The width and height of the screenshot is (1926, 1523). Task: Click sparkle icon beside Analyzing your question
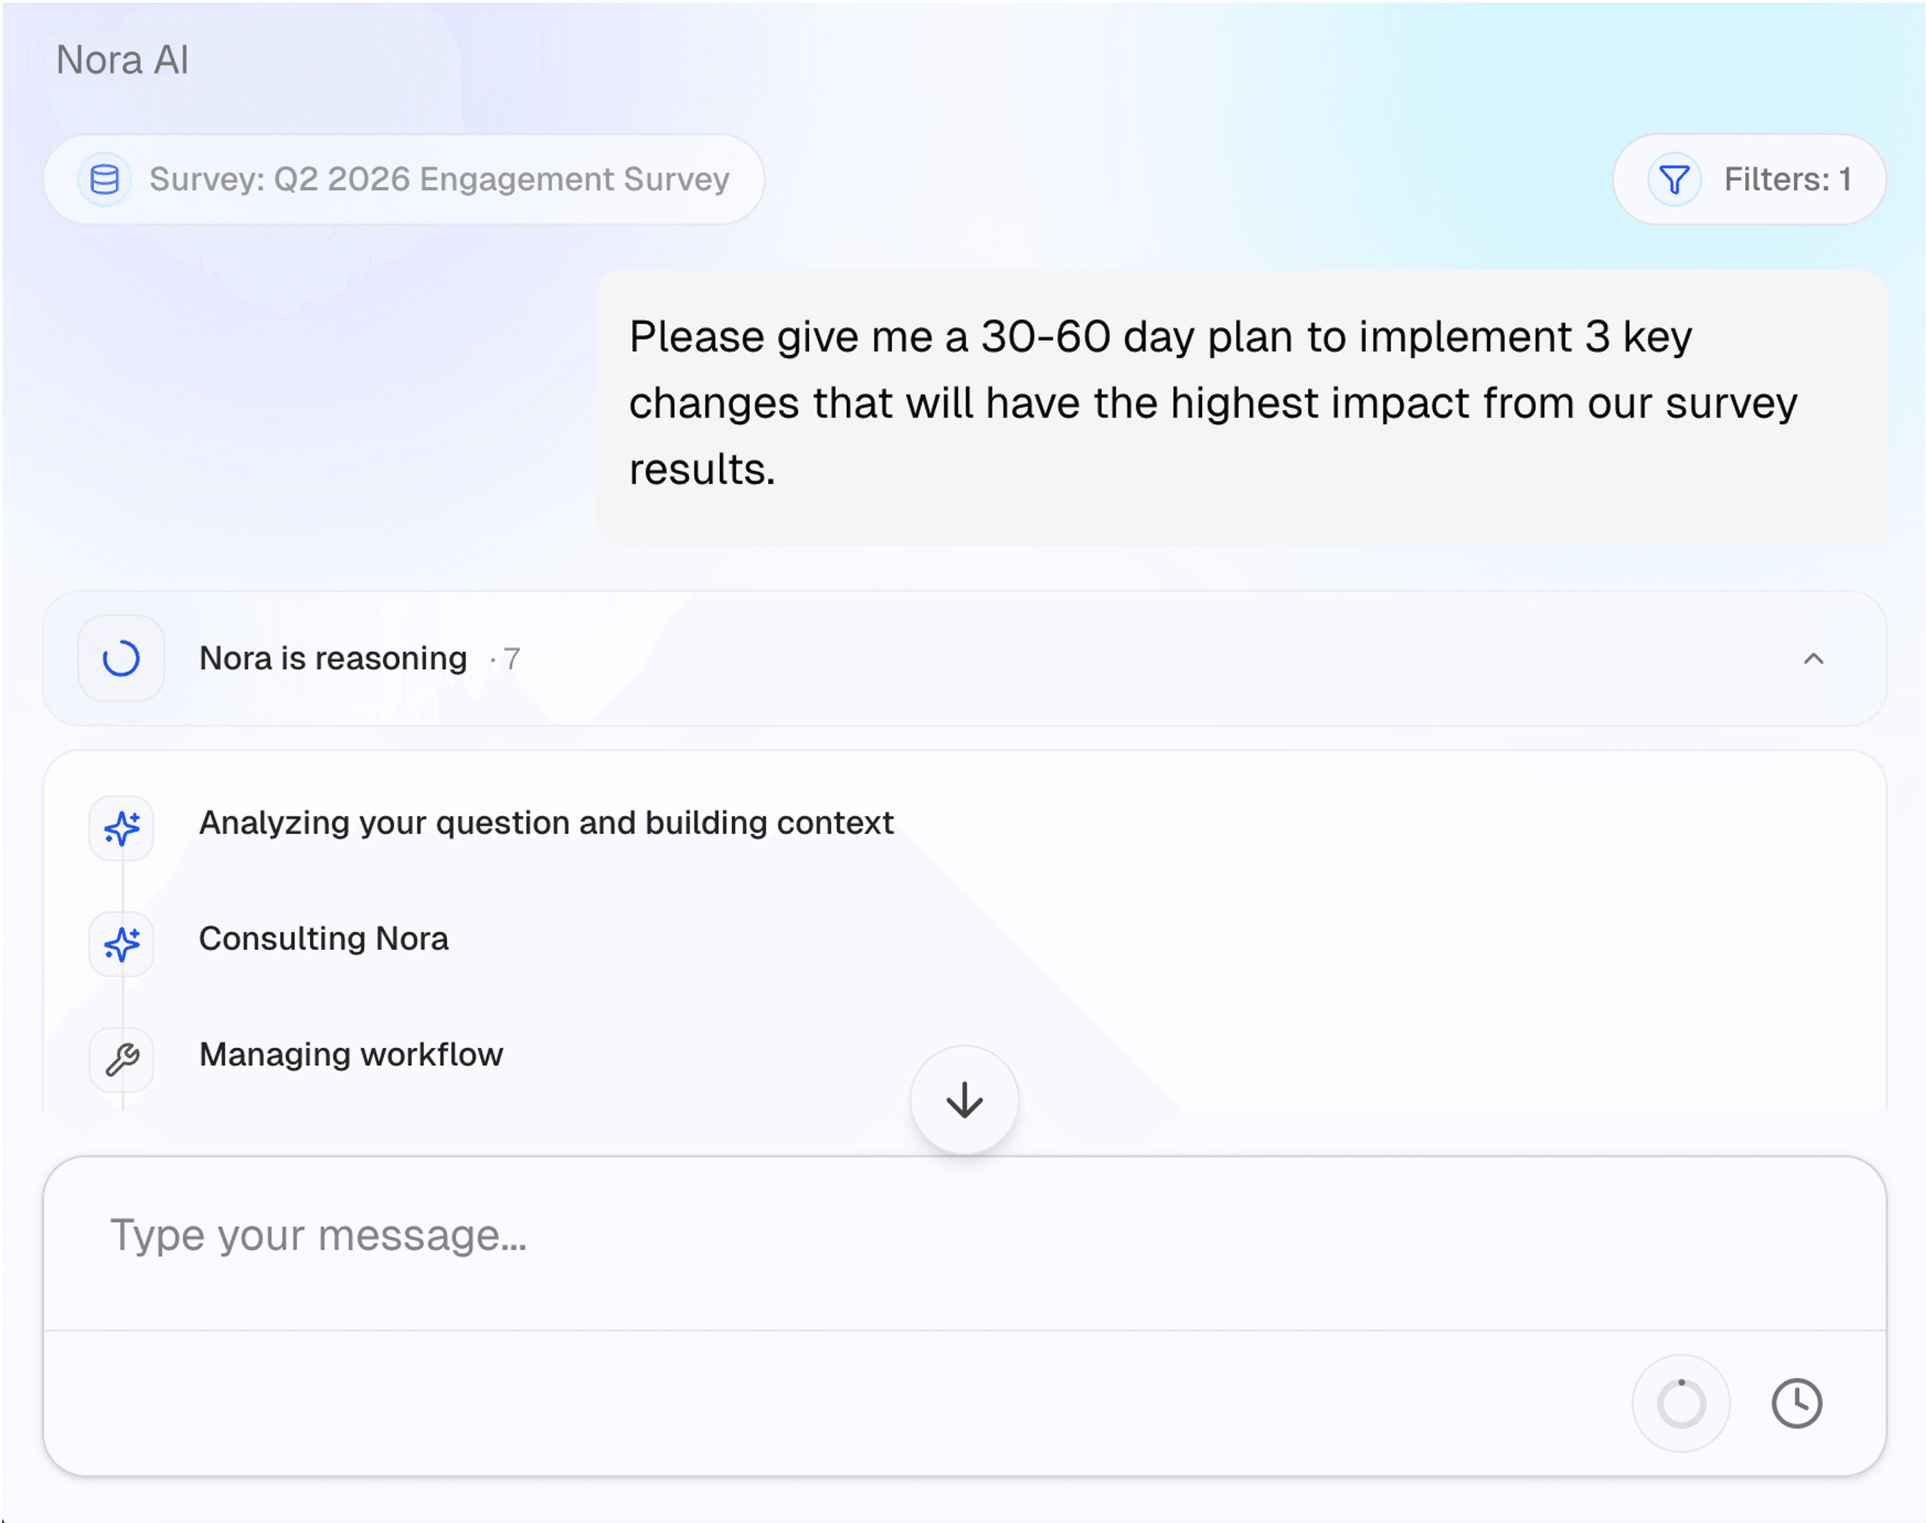pos(121,827)
